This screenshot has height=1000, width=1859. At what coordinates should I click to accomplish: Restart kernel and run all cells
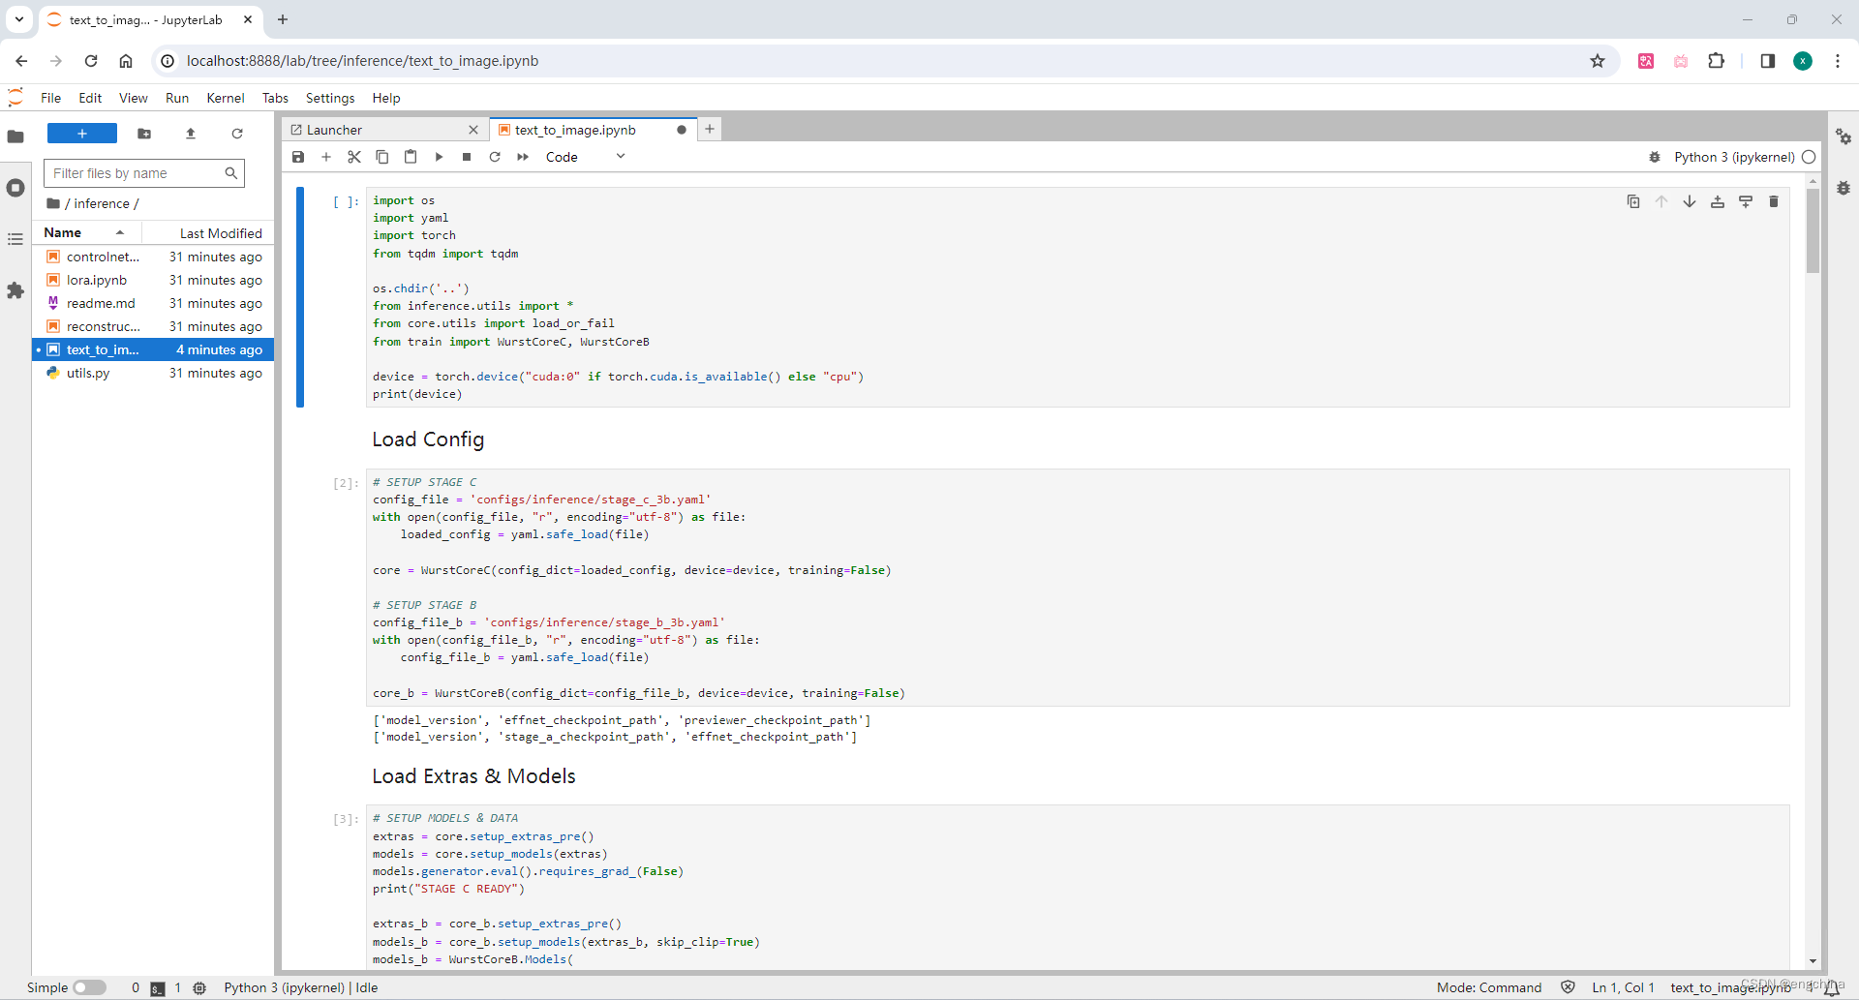523,157
